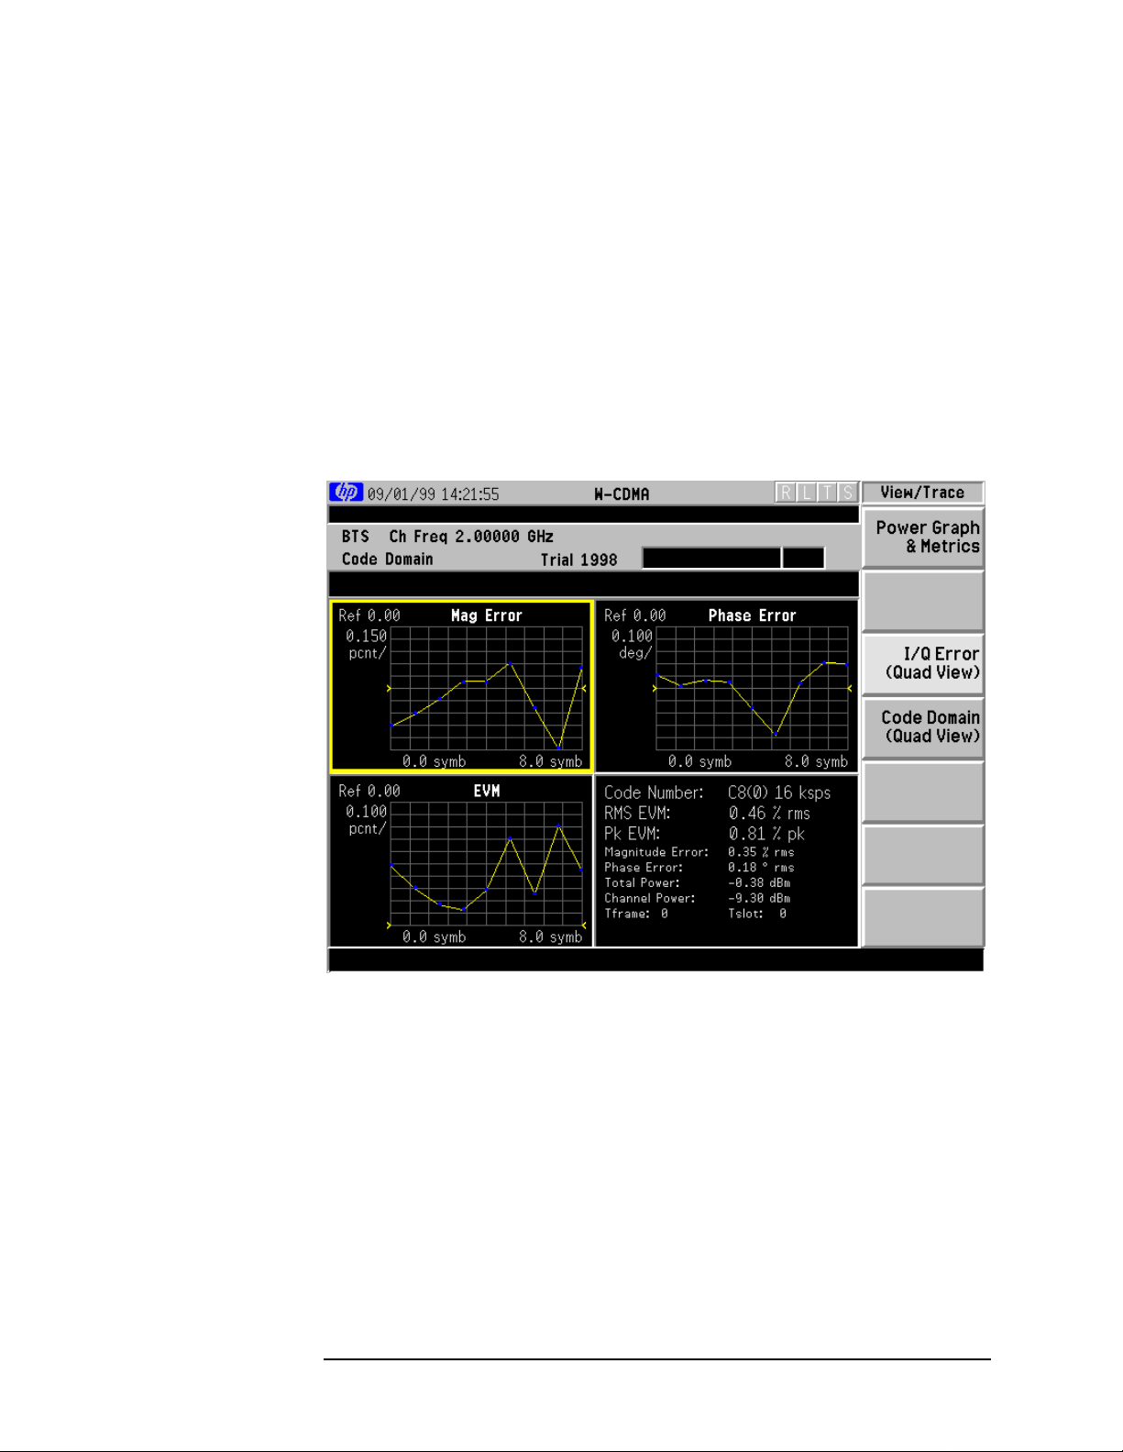Click EVM 0.100 pcnt/ scale label

367,819
